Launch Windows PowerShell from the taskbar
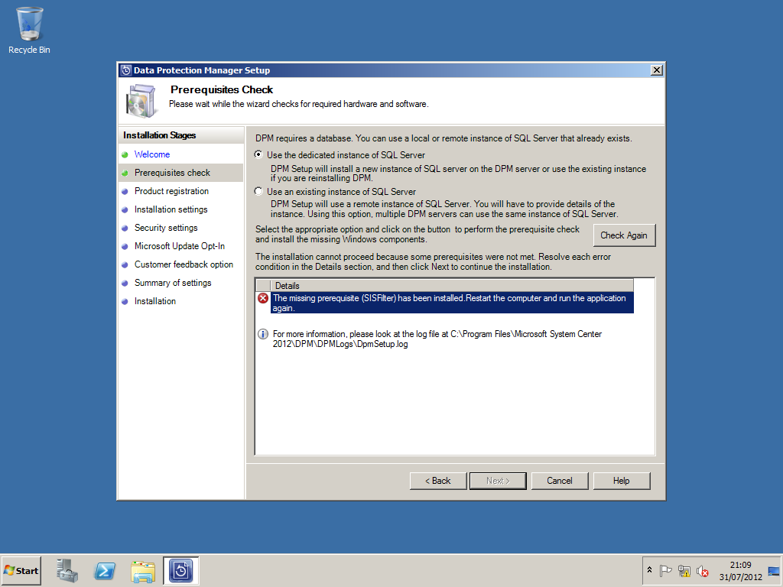The height and width of the screenshot is (587, 783). 105,570
